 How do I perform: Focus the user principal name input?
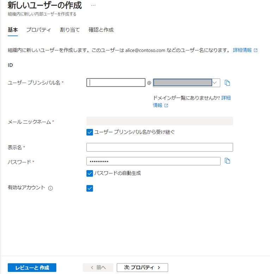pyautogui.click(x=116, y=83)
